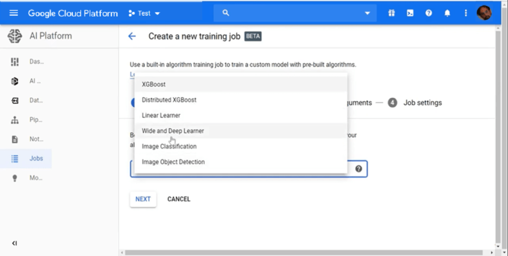
Task: Collapse the sidebar with bottom-left arrow
Action: pos(14,243)
